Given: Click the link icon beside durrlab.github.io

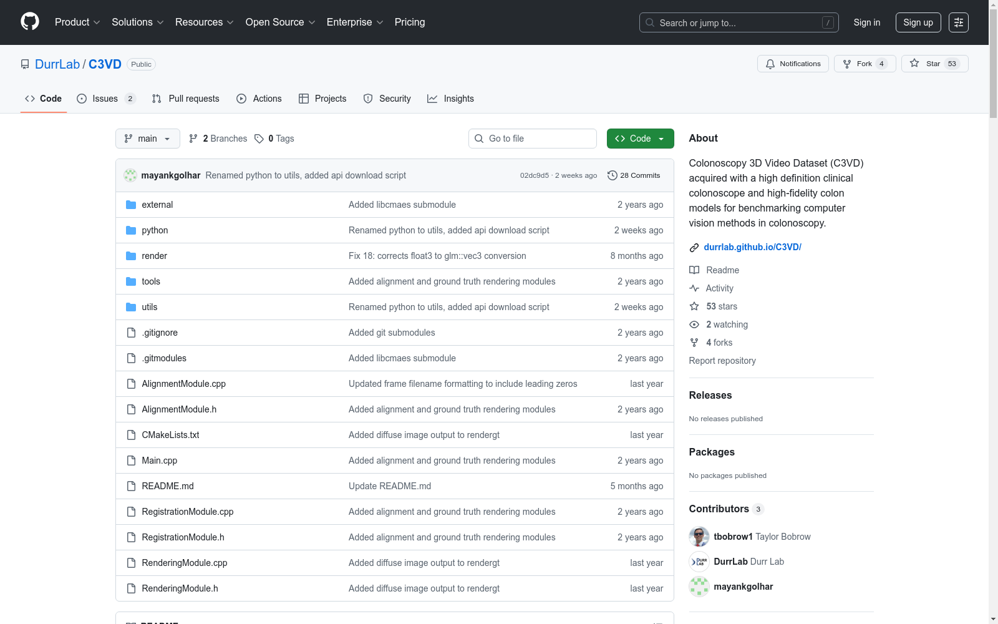Looking at the screenshot, I should pos(694,248).
